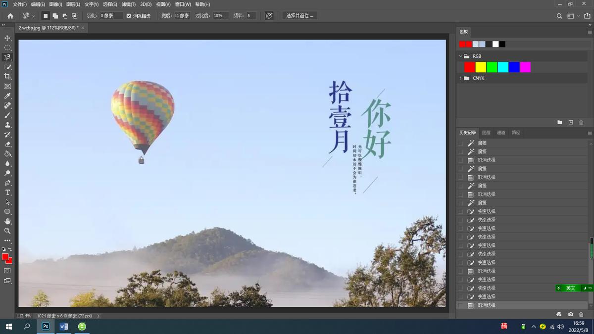Select the Healing Brush tool
594x334 pixels.
tap(7, 105)
